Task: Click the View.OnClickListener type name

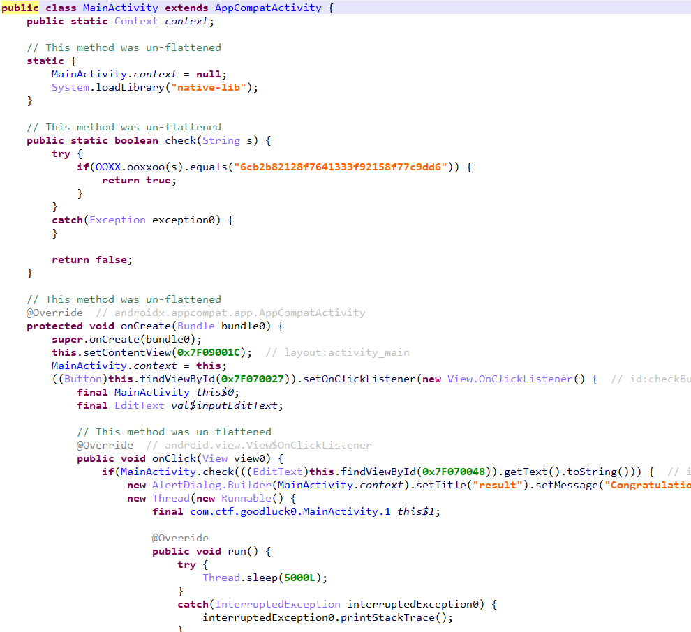Action: (510, 379)
